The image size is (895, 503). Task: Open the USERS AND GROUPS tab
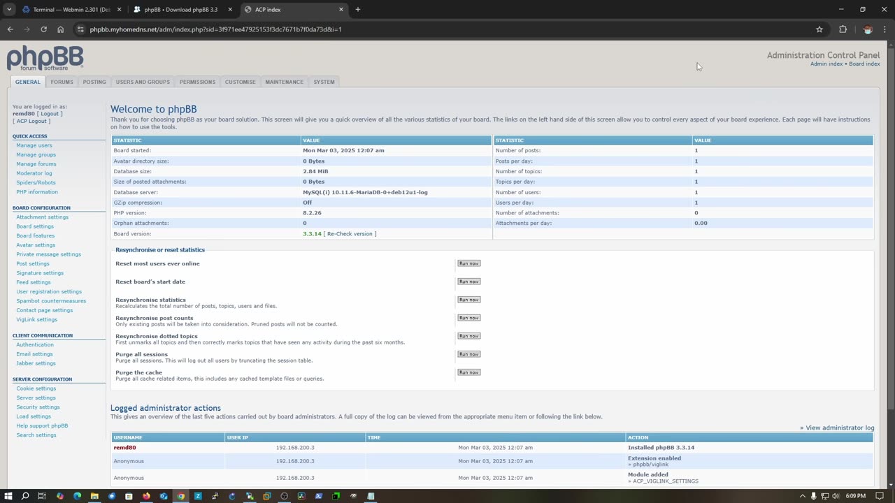point(143,82)
